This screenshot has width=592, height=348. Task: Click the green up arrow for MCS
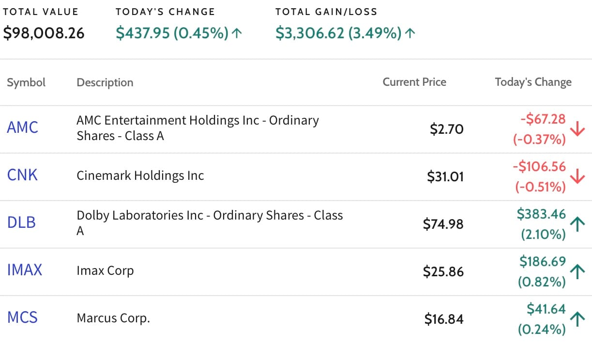click(x=577, y=319)
